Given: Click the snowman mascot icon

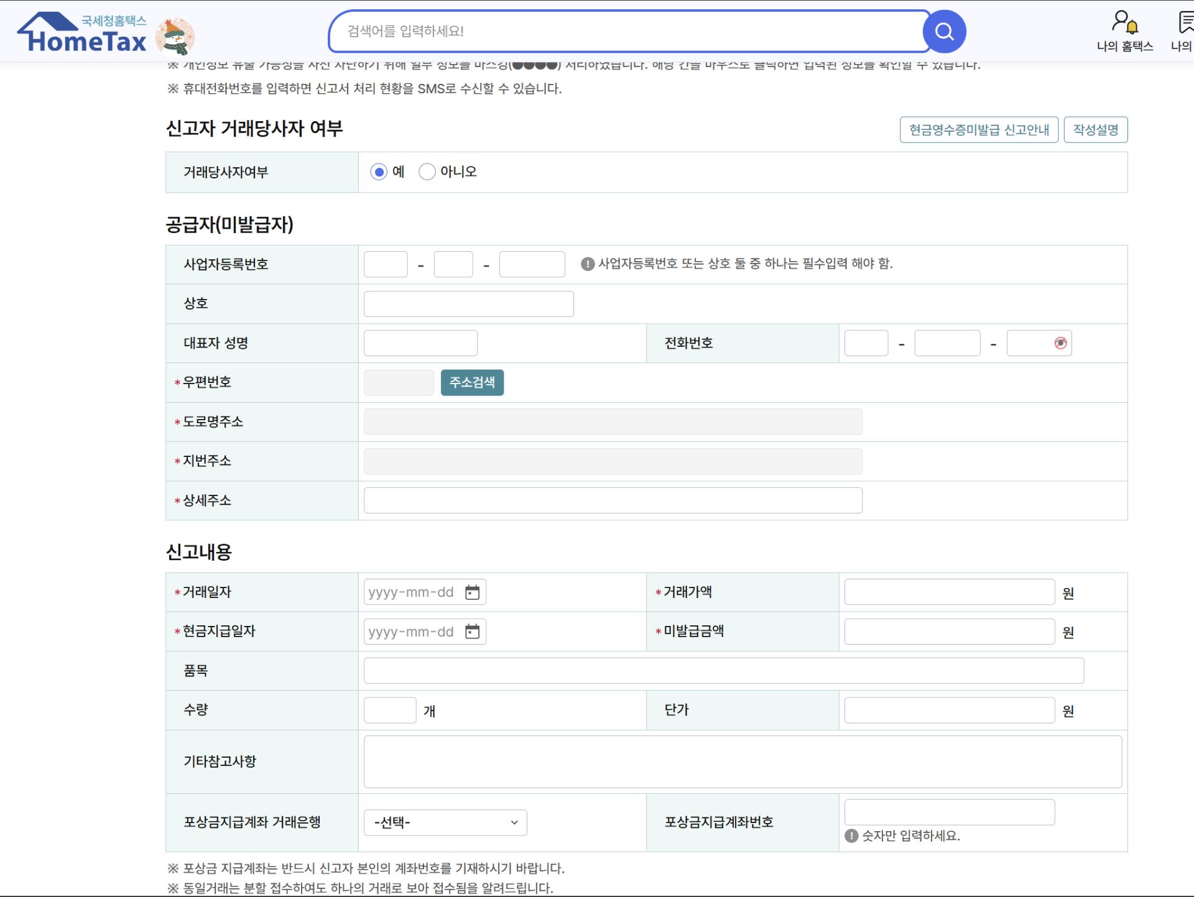Looking at the screenshot, I should pyautogui.click(x=175, y=37).
